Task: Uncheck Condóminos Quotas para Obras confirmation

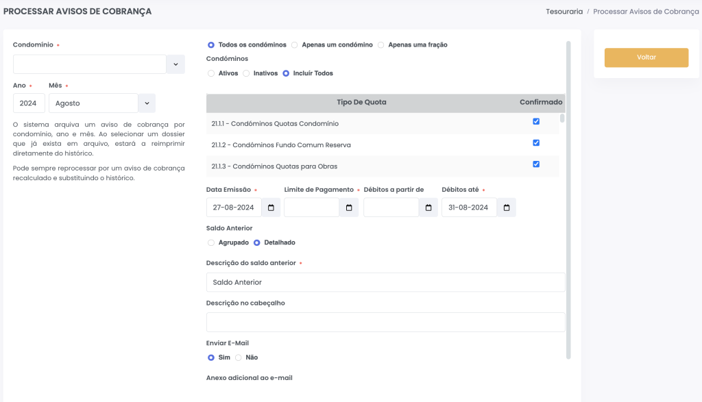Action: 536,164
